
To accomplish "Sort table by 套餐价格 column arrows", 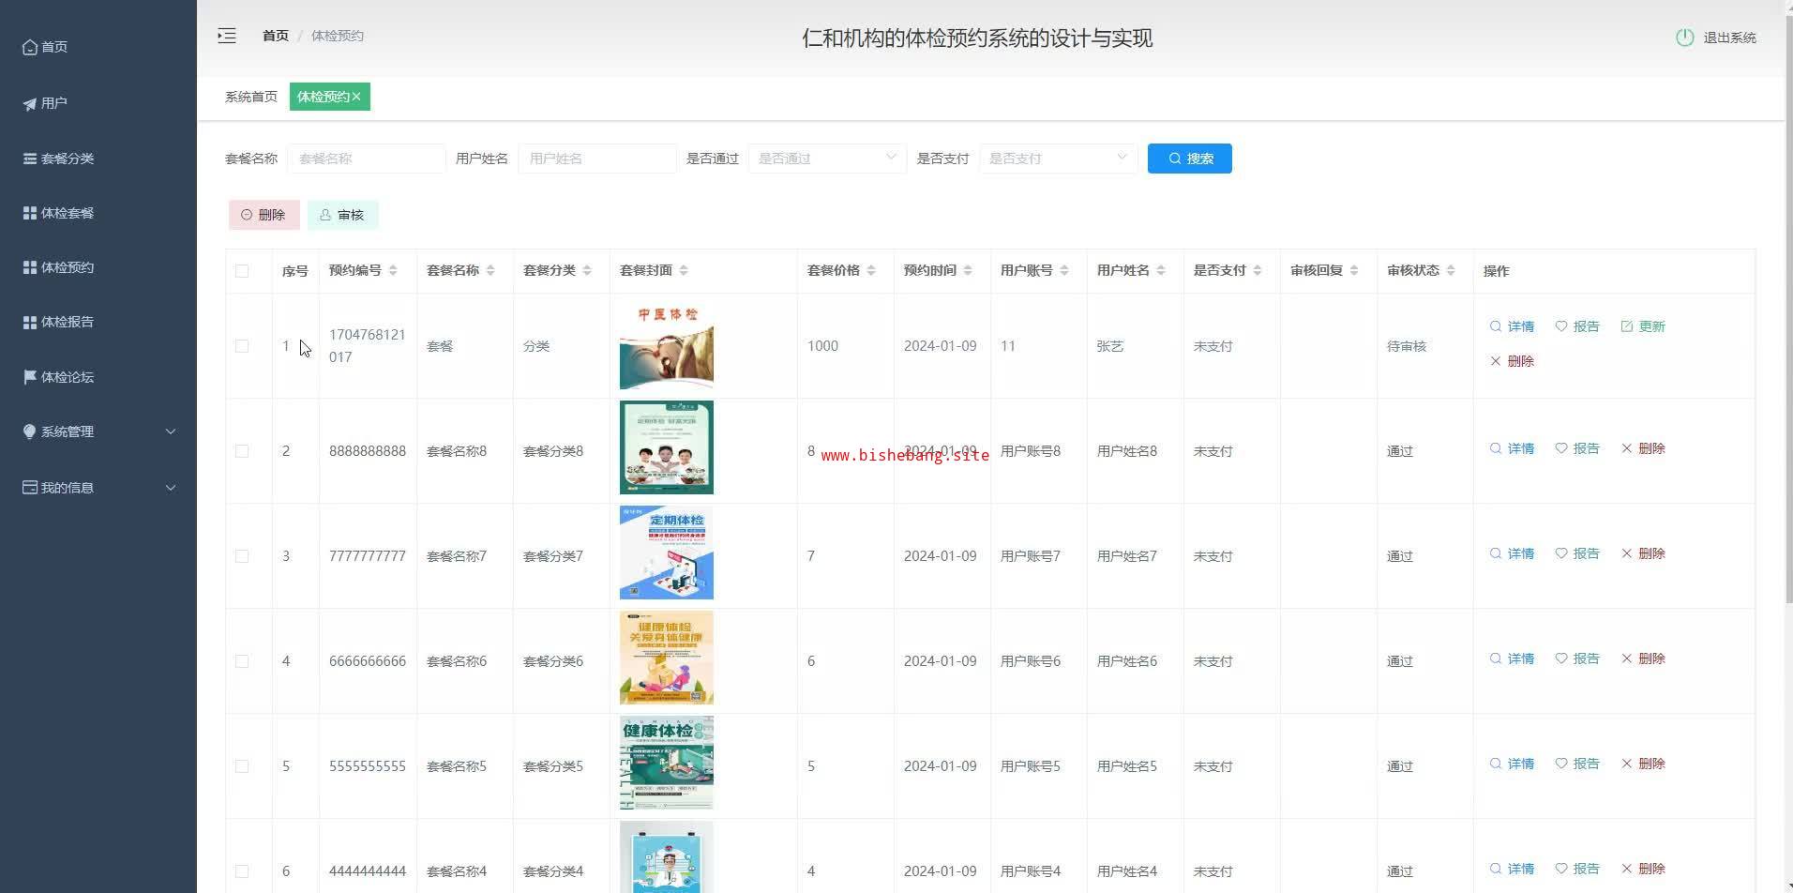I will [x=871, y=270].
